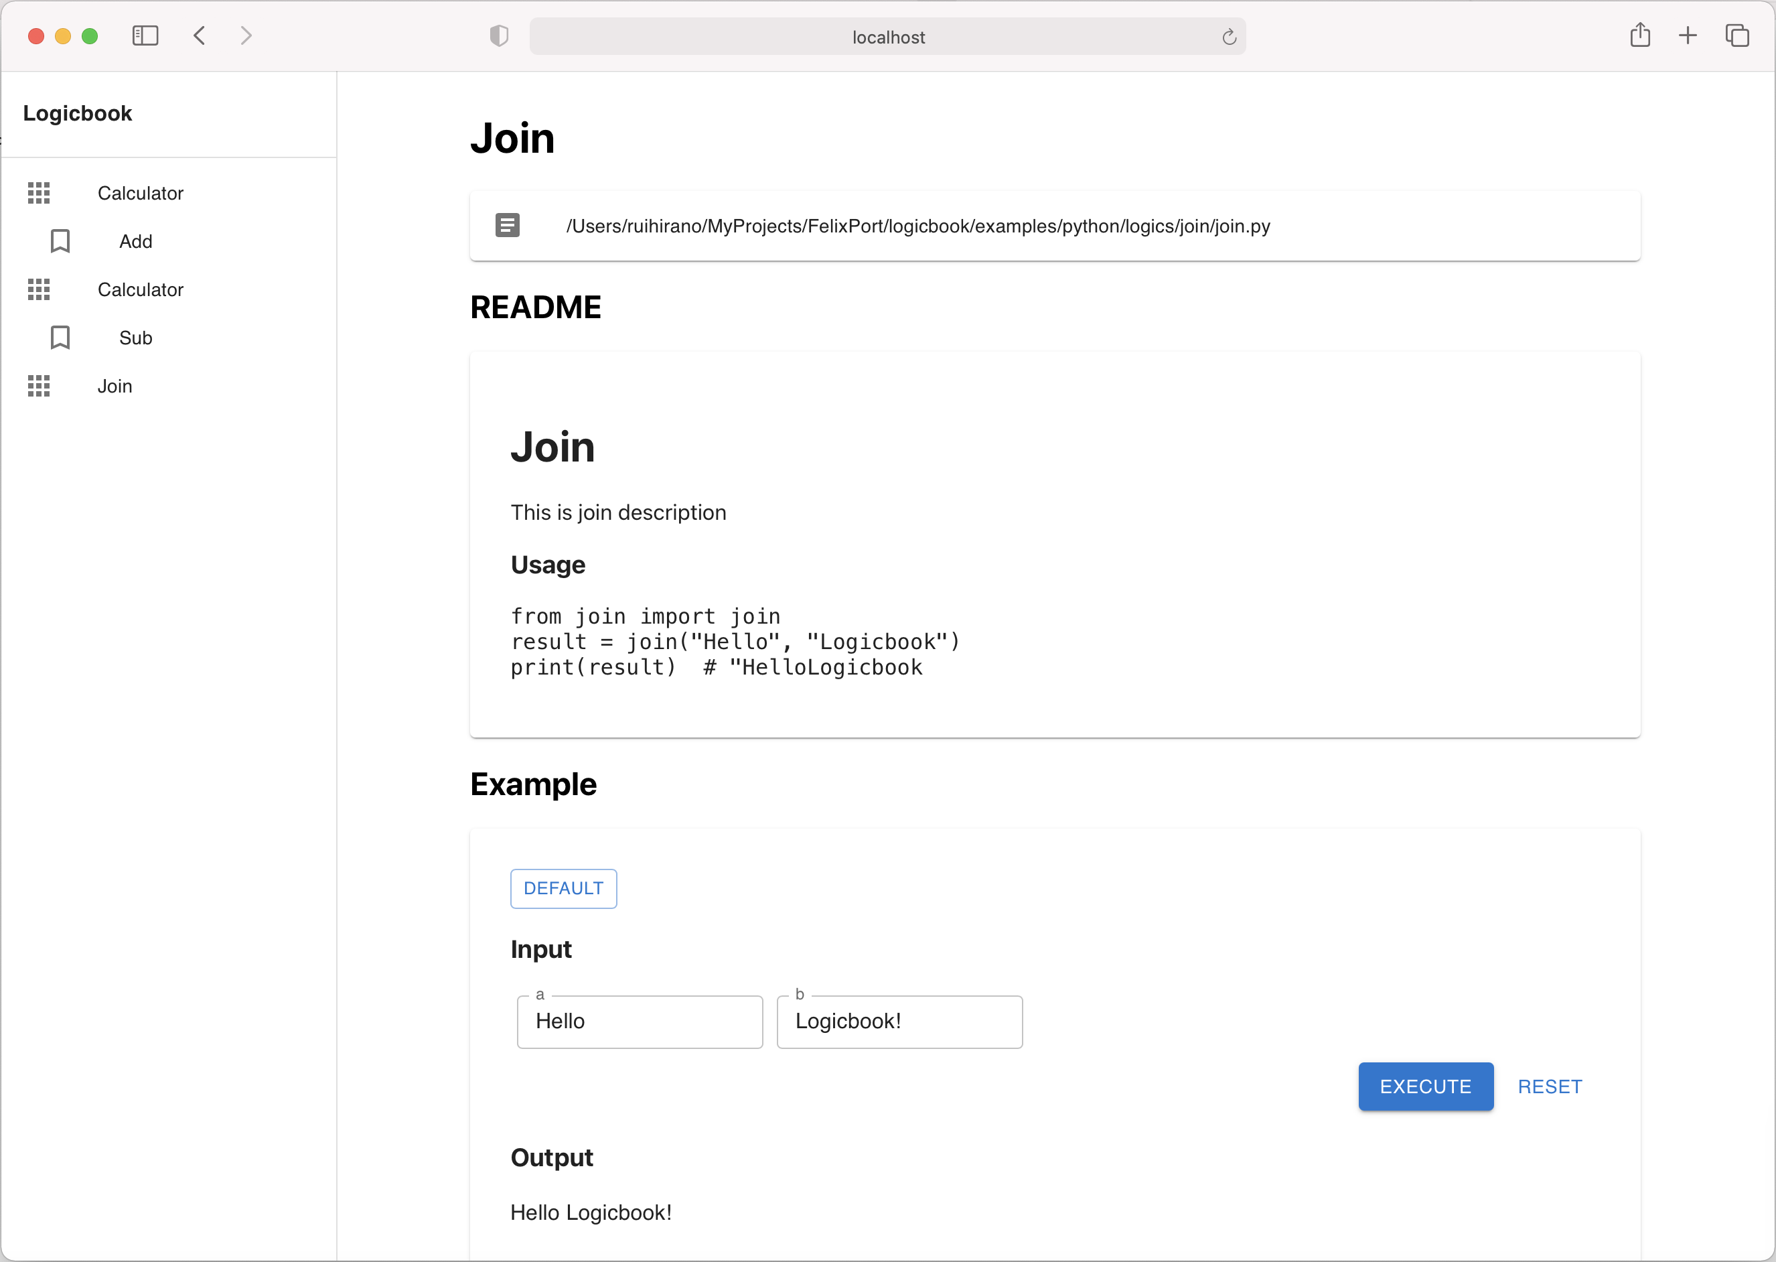Click the localhost address bar

pyautogui.click(x=887, y=37)
